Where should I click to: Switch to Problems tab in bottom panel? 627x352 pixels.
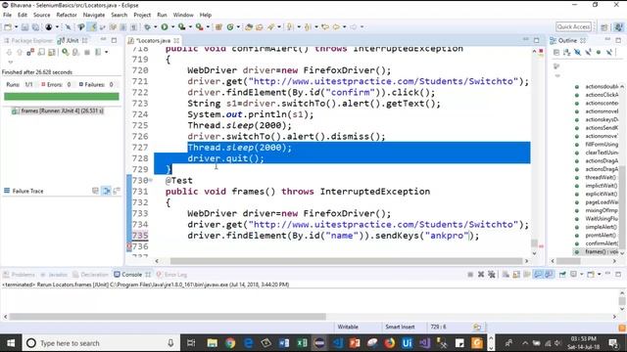(20, 275)
